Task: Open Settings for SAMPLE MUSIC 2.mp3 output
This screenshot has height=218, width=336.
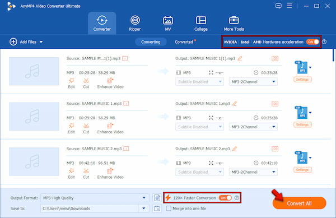Action: (x=302, y=170)
